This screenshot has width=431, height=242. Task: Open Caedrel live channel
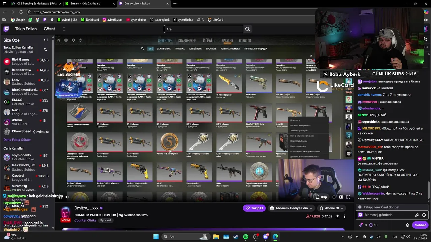[26, 177]
